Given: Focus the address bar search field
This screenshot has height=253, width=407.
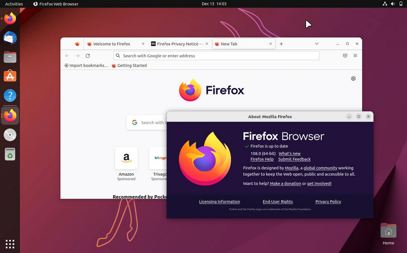Looking at the screenshot, I should 216,56.
